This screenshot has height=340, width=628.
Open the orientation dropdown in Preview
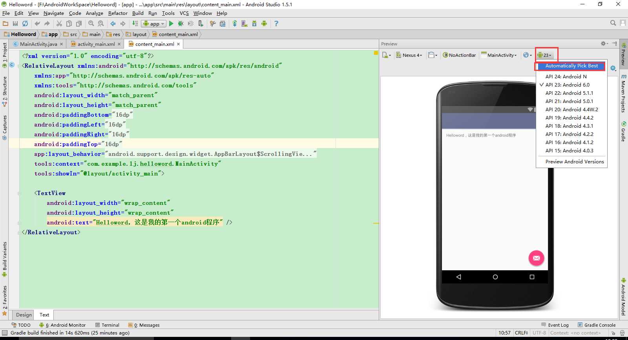click(x=433, y=55)
